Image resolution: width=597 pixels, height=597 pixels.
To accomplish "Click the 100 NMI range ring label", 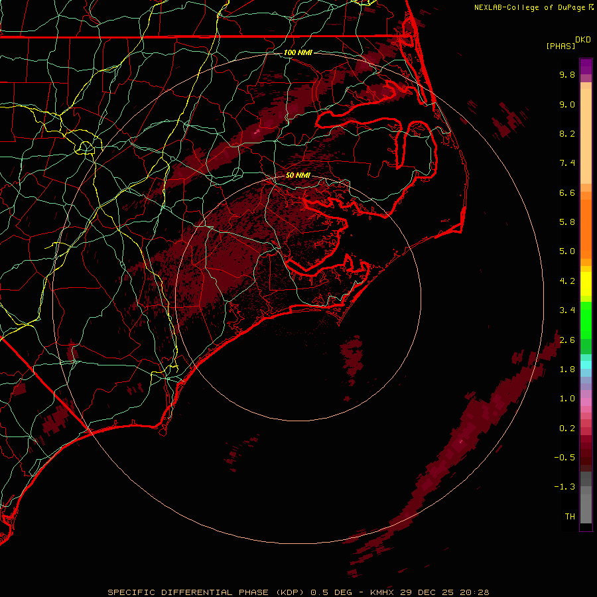I will pos(298,52).
